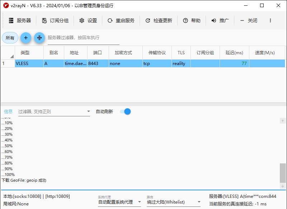
Task: Open the vertical three-dot overflow menu
Action: click(x=270, y=20)
